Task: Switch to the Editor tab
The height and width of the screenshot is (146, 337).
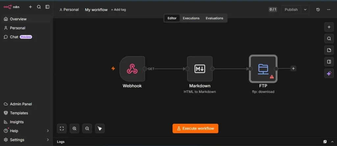Action: [172, 18]
